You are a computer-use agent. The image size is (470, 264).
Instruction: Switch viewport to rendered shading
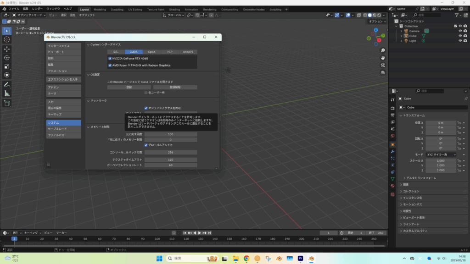click(x=379, y=15)
